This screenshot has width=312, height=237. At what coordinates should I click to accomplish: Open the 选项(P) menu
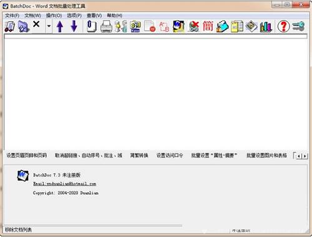coord(74,16)
